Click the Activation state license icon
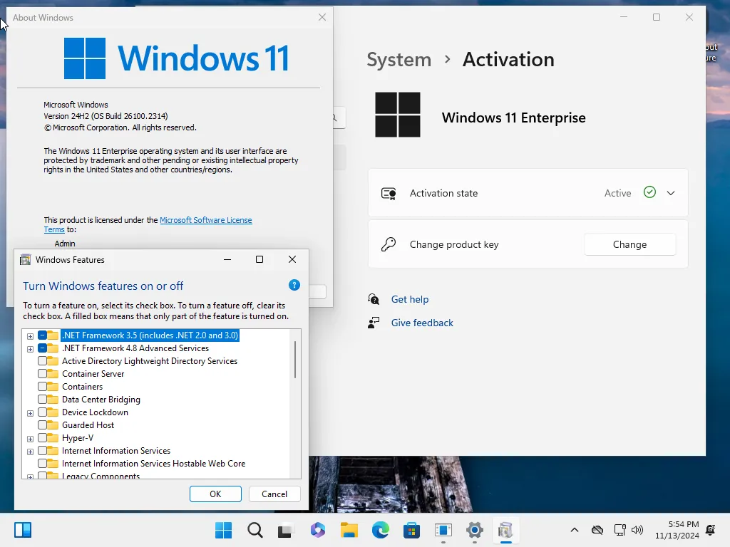Viewport: 730px width, 547px height. tap(389, 193)
